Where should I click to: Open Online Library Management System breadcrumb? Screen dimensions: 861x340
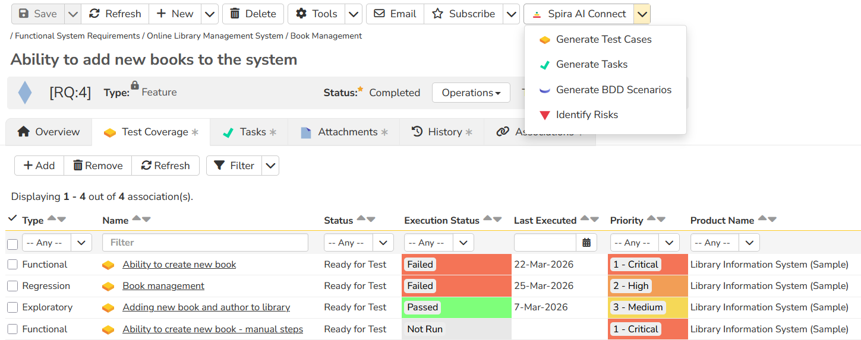(215, 36)
